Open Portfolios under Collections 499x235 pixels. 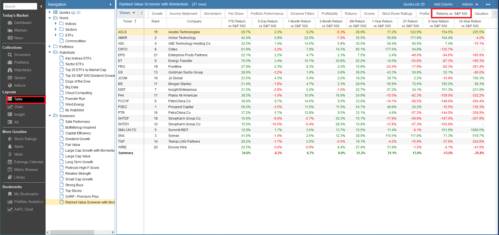(21, 62)
